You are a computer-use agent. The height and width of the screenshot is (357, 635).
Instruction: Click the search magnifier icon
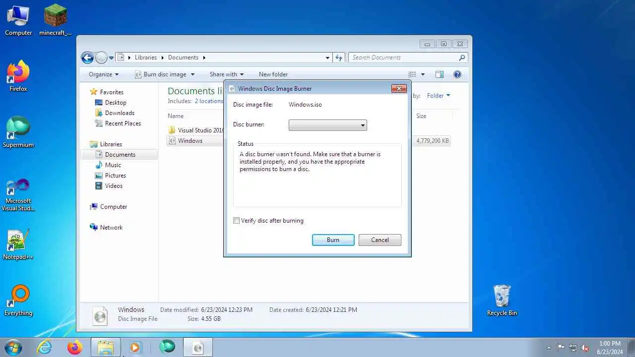[x=462, y=58]
